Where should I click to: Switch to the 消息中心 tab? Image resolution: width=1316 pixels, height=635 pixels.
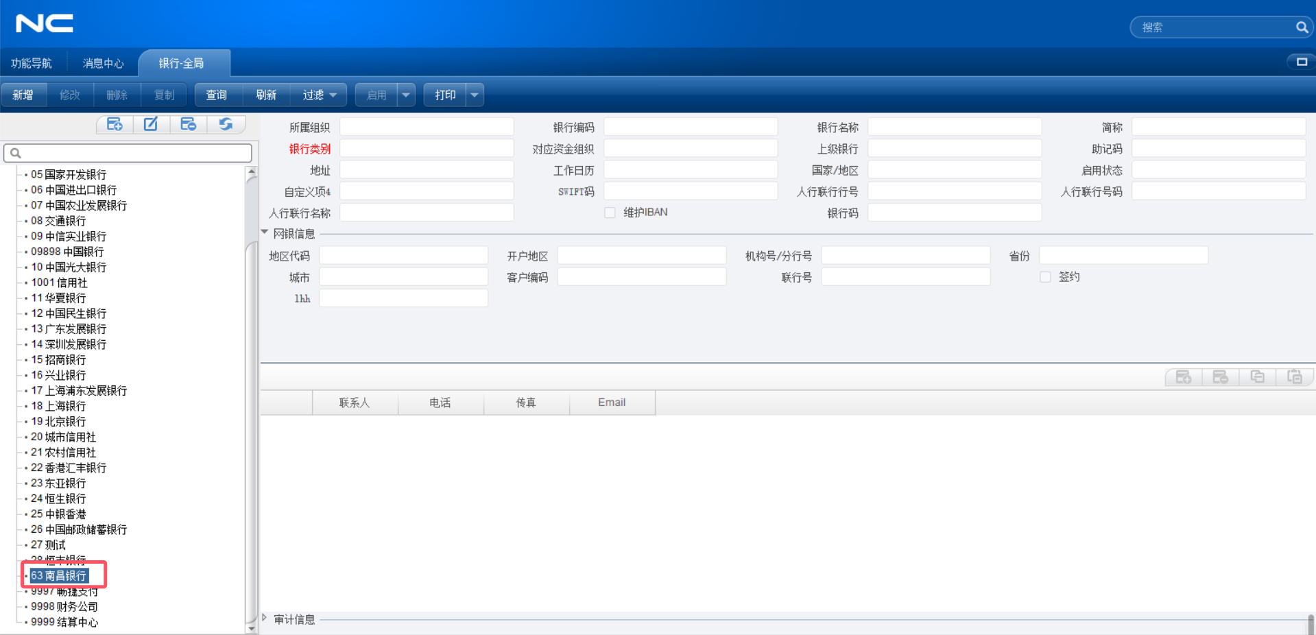pos(102,63)
